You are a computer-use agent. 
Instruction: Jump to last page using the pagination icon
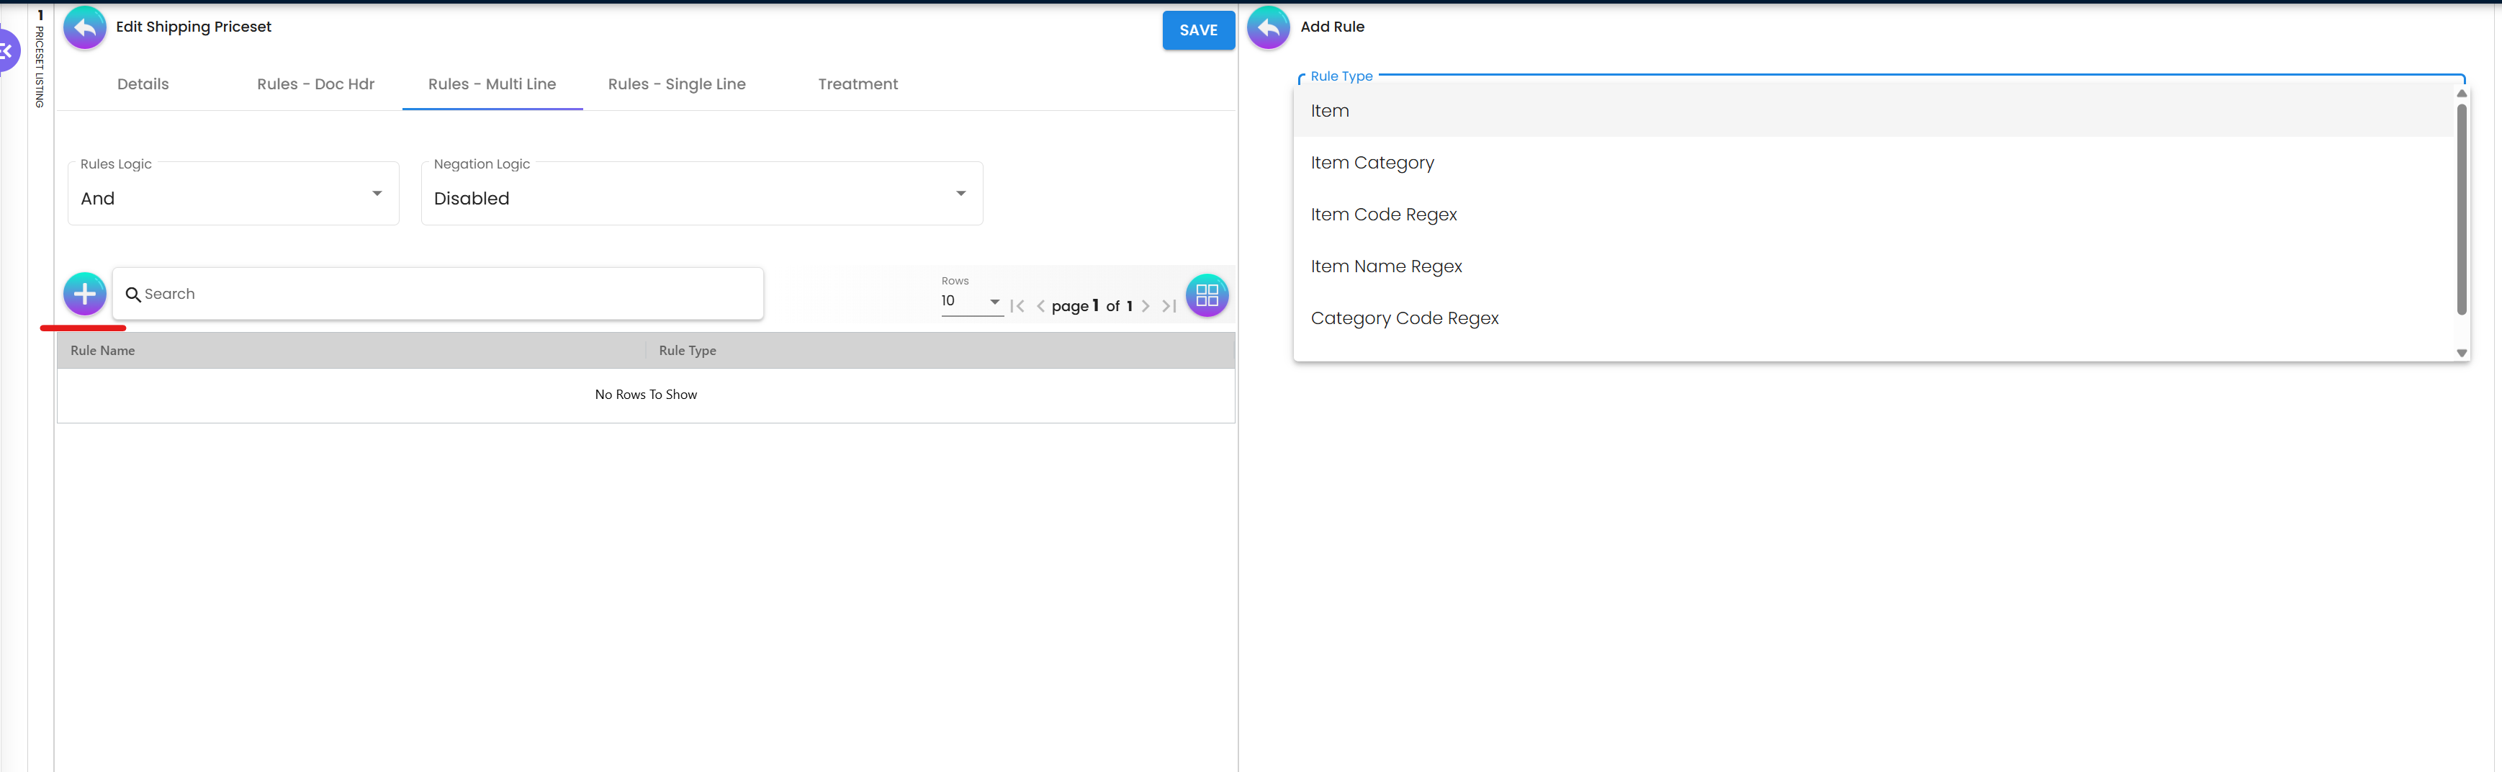point(1169,306)
